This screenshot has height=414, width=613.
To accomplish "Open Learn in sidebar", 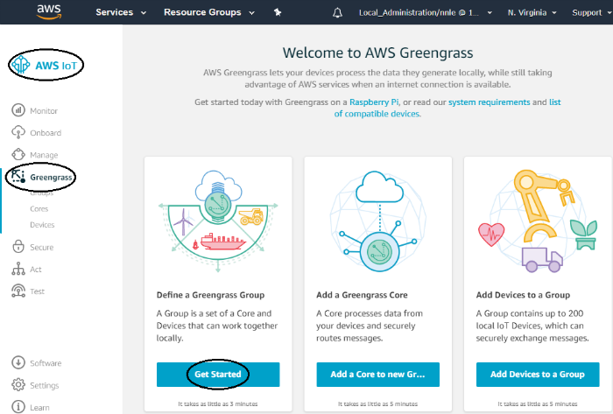I will tap(40, 407).
